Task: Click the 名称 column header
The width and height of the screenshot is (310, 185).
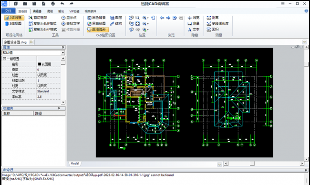Action: pos(17,113)
